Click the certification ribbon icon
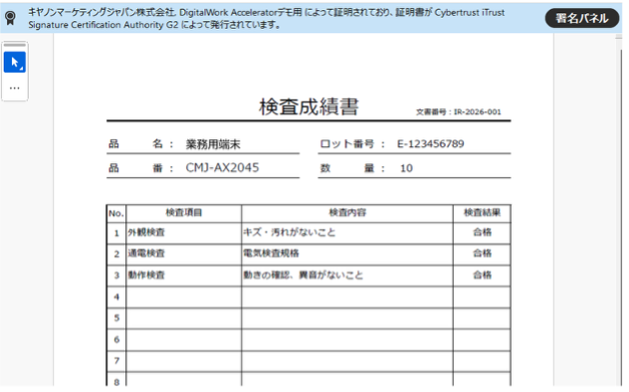Image resolution: width=629 pixels, height=392 pixels. [10, 18]
